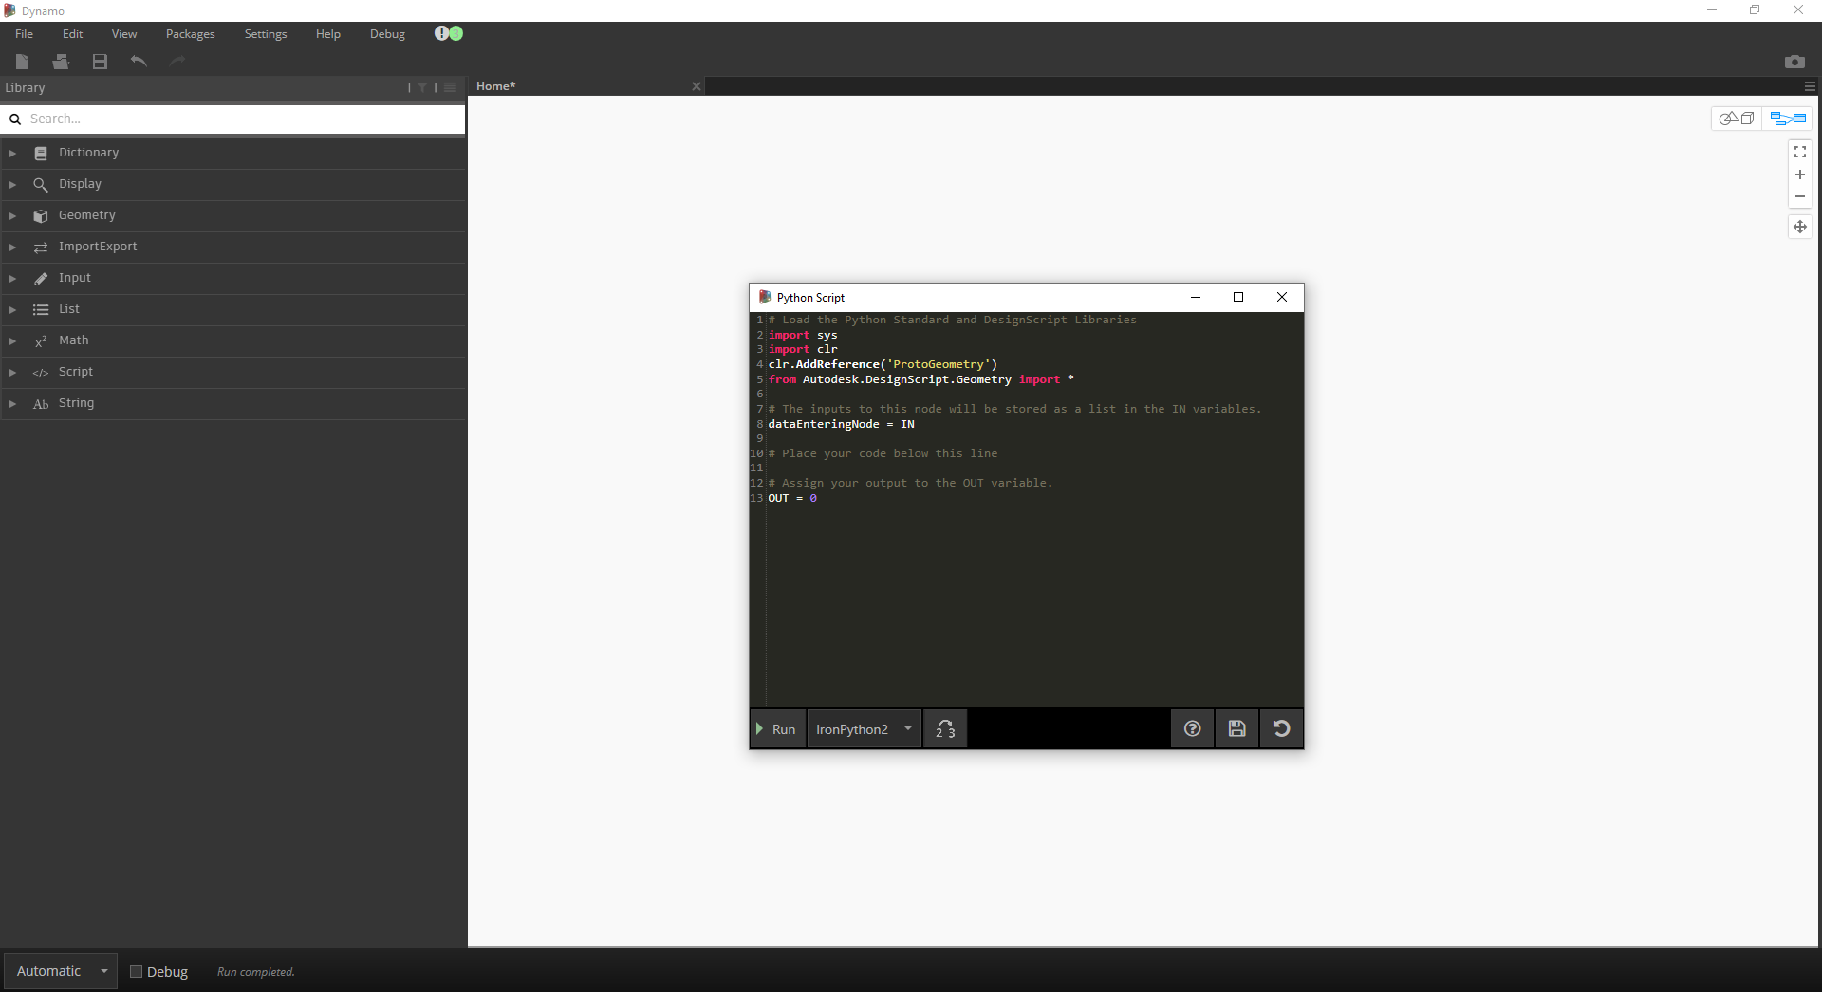Toggle the library filter funnel icon
The width and height of the screenshot is (1822, 992).
pyautogui.click(x=421, y=86)
